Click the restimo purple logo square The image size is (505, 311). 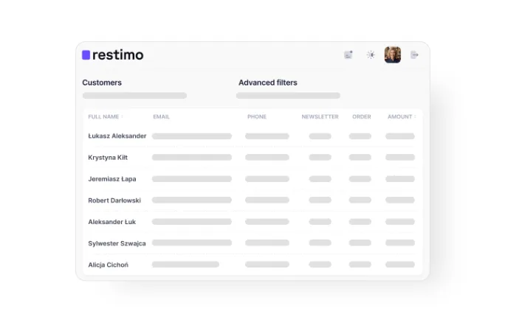click(86, 55)
